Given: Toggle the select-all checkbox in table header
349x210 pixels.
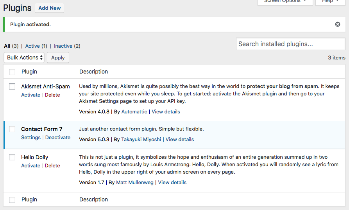Looking at the screenshot, I should click(12, 72).
